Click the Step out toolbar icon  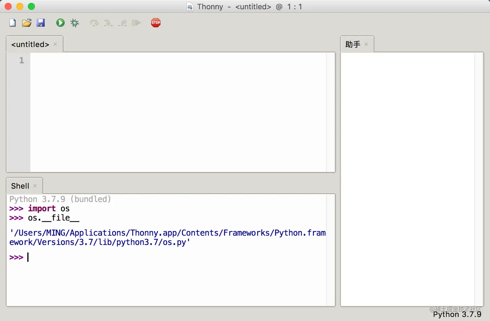122,23
